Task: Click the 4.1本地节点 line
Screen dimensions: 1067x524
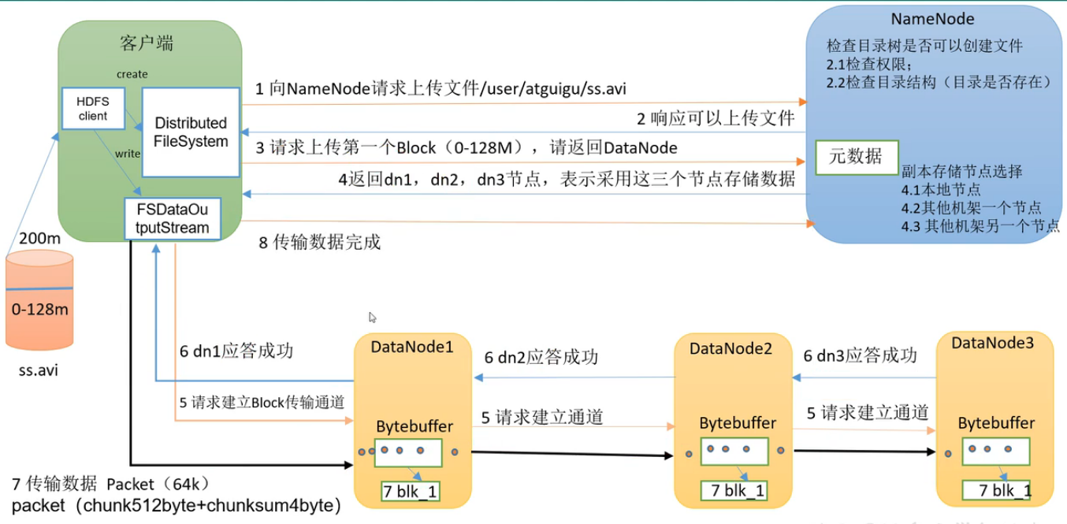Action: pos(941,190)
